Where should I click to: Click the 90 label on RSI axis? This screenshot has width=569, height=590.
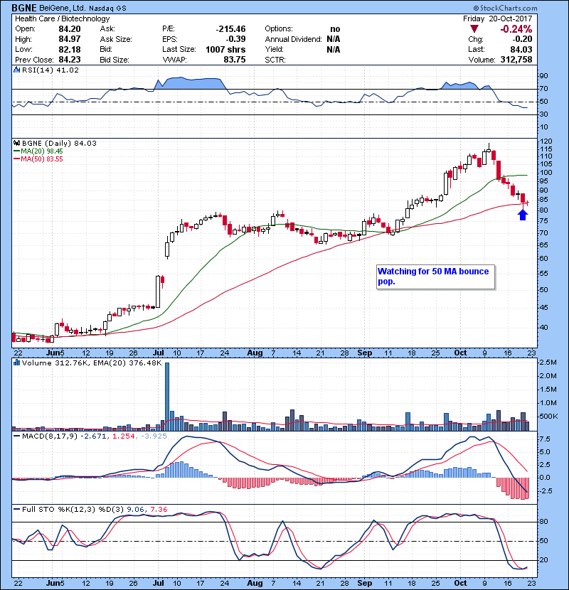point(544,75)
